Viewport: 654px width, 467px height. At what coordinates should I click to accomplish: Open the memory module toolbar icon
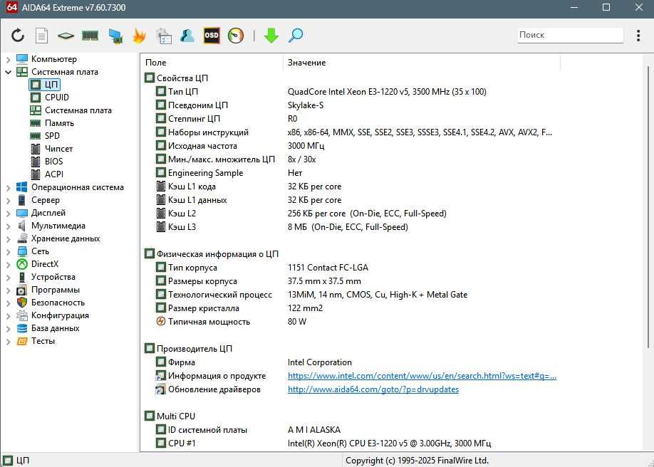(90, 36)
